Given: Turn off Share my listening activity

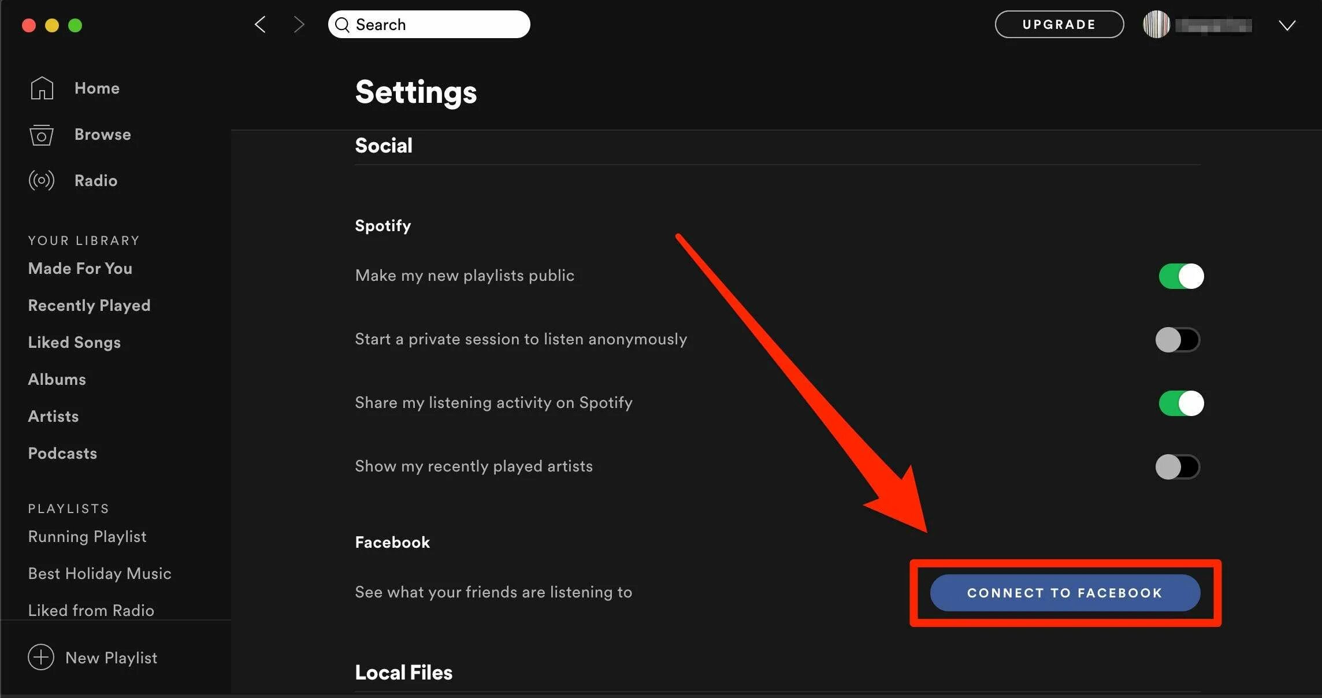Looking at the screenshot, I should tap(1180, 403).
